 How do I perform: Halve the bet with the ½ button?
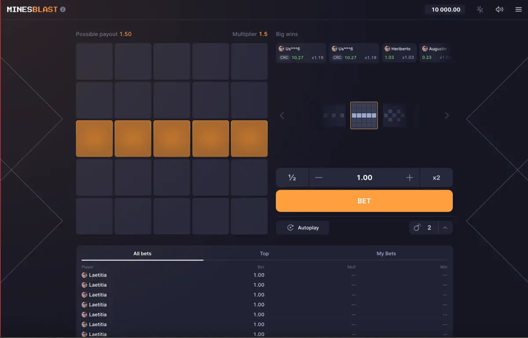coord(292,177)
